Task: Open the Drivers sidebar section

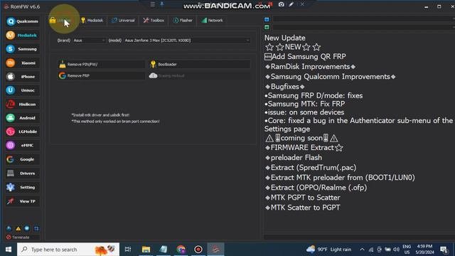Action: pos(22,174)
